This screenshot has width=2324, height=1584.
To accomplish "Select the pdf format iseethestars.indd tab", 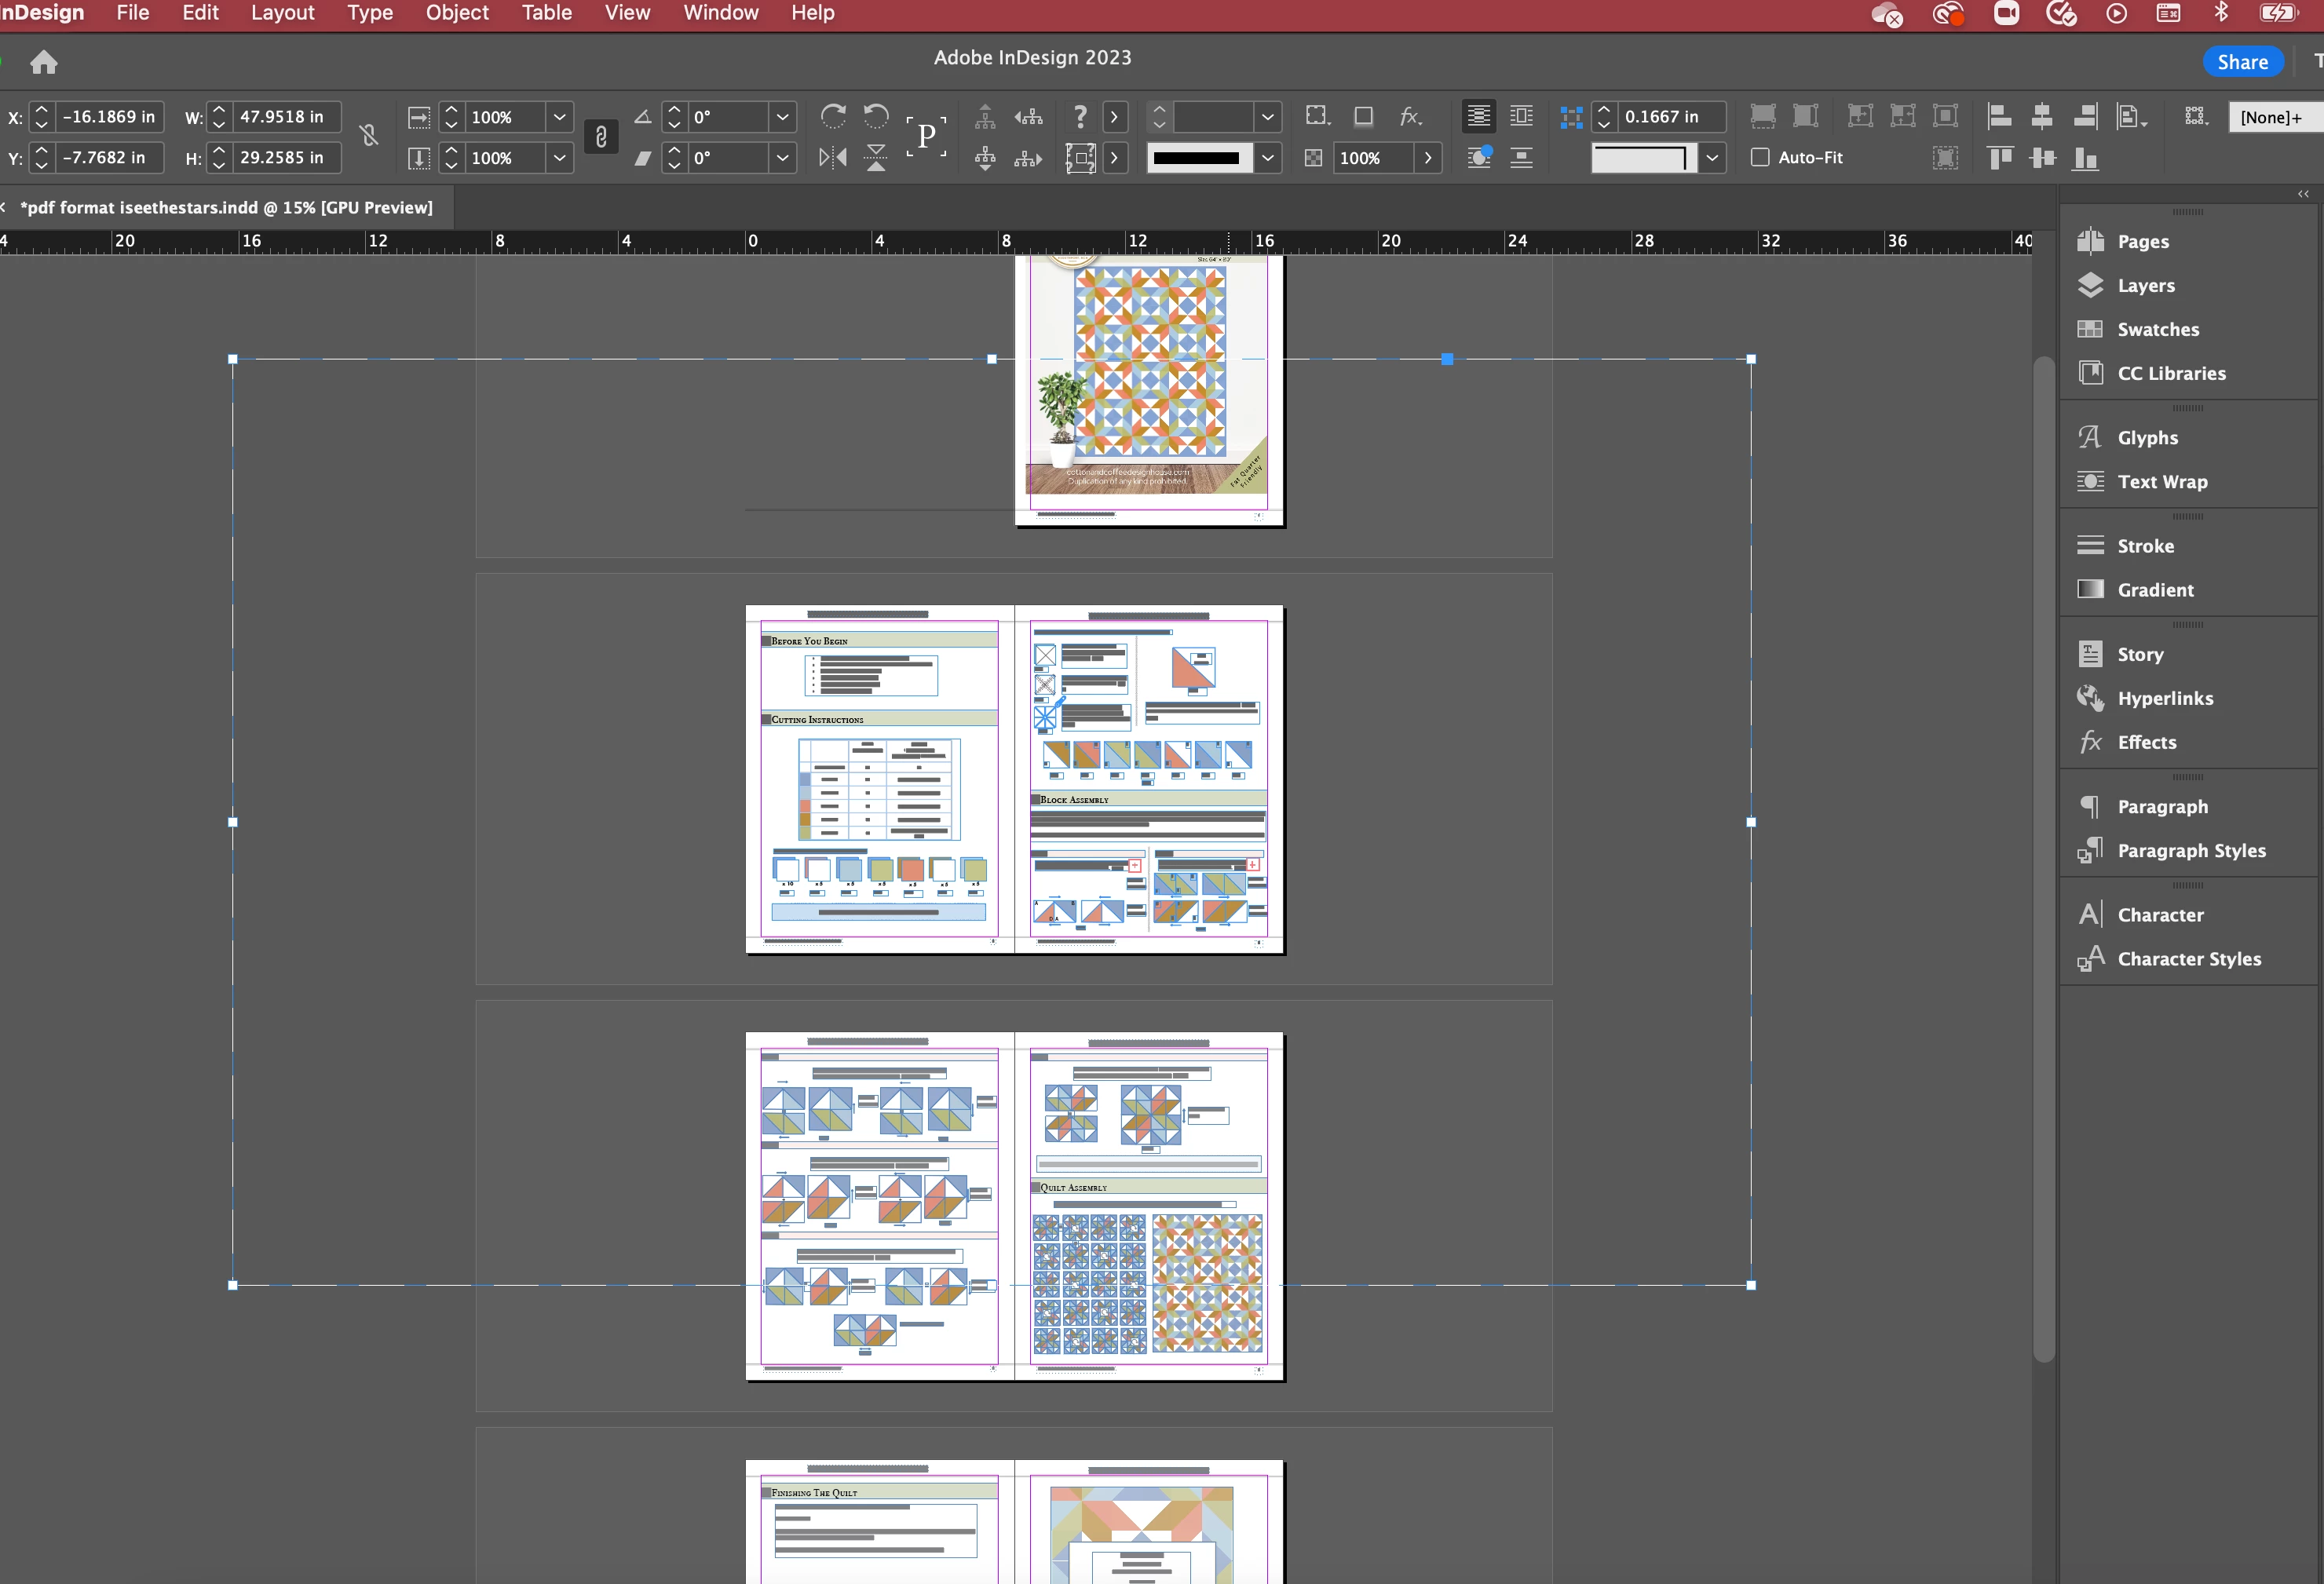I will point(226,207).
